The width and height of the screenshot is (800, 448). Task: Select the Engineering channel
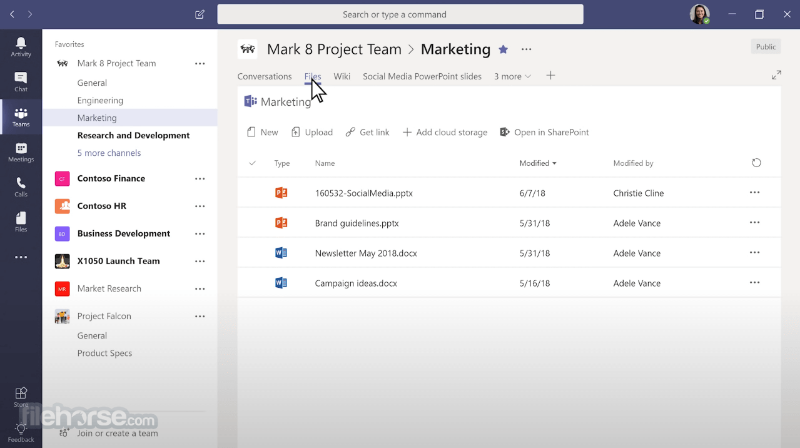(x=100, y=100)
